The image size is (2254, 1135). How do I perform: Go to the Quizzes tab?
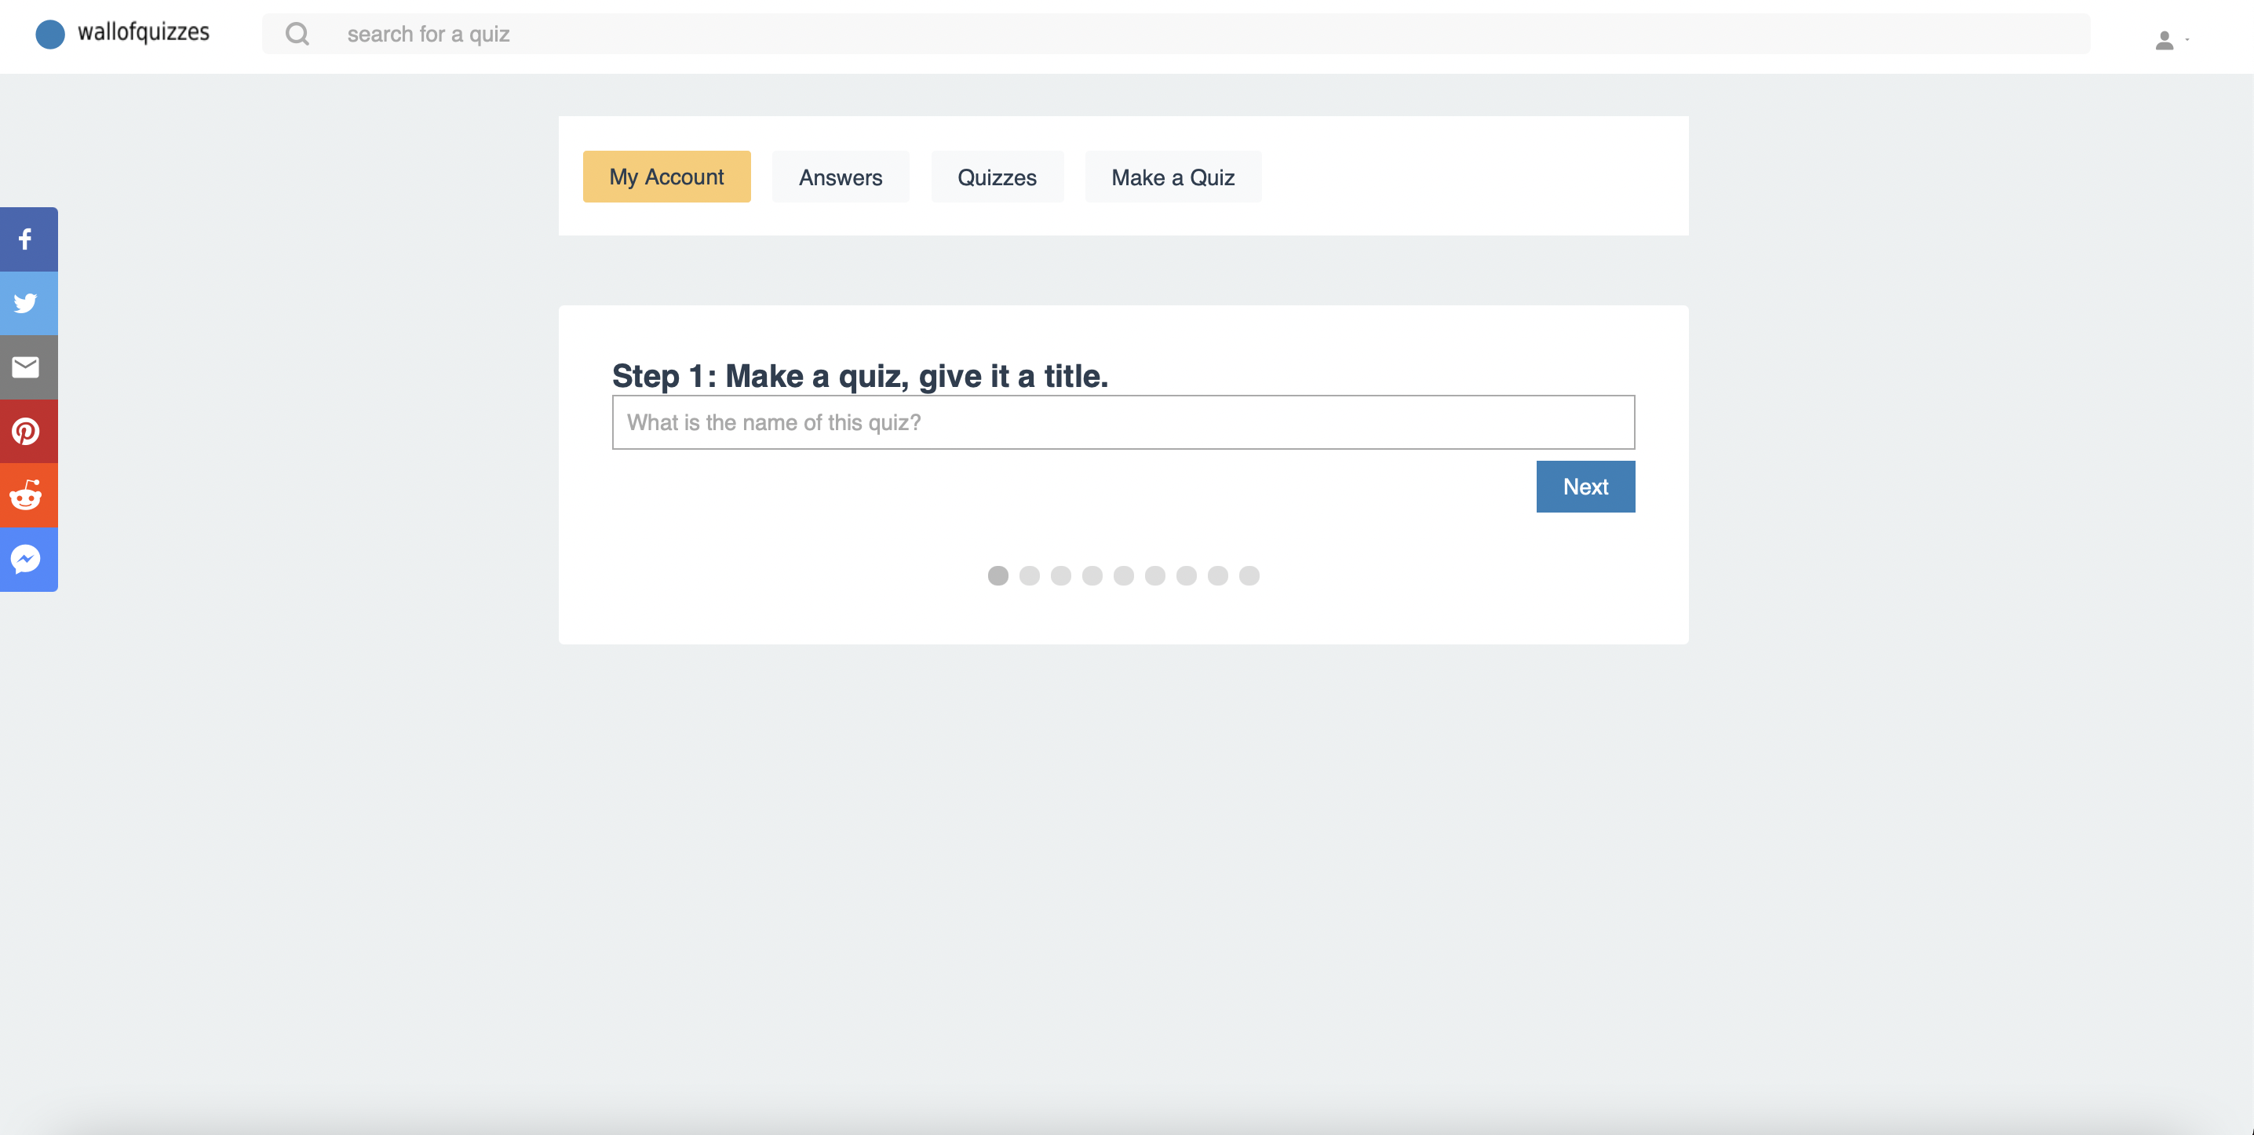(997, 177)
